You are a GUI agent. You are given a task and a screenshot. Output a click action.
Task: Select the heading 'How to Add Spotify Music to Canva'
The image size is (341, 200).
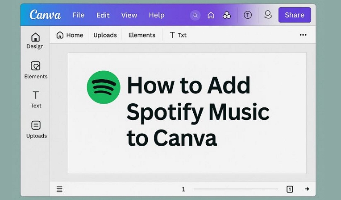pos(198,111)
